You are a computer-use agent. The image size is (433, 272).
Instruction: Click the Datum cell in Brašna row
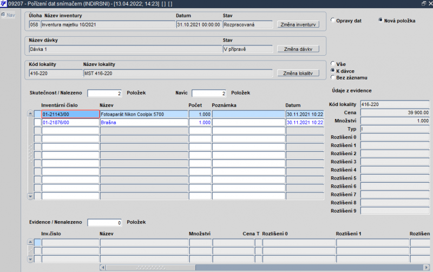tap(305, 123)
